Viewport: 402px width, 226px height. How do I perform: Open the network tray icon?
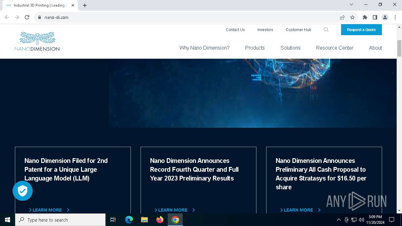tap(354, 220)
